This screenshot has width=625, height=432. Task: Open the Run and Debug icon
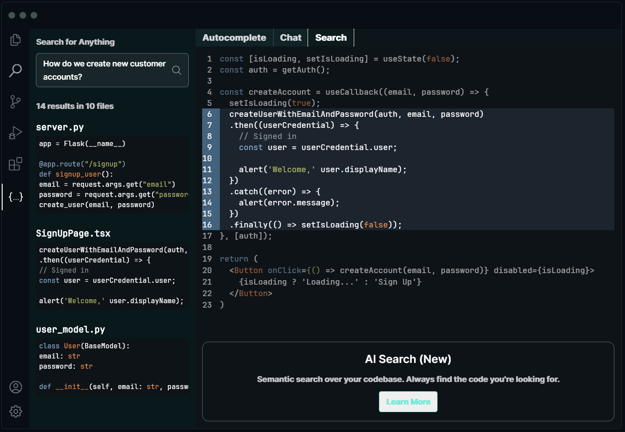point(16,133)
